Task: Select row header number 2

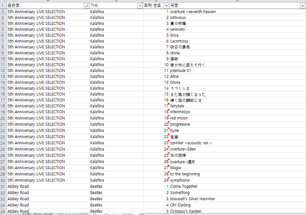Action: tap(3, 12)
